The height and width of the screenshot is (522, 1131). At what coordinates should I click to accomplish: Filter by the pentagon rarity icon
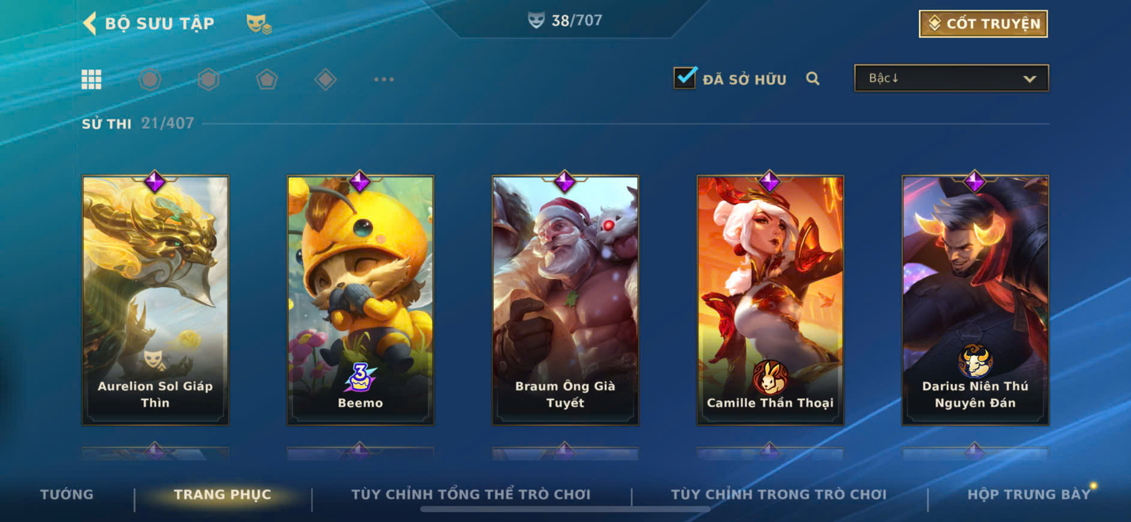(x=267, y=79)
